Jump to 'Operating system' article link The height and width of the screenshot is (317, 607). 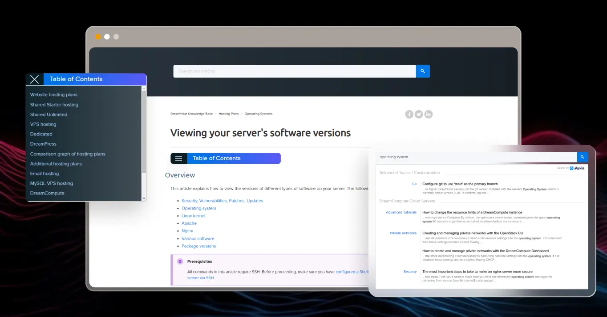click(199, 208)
